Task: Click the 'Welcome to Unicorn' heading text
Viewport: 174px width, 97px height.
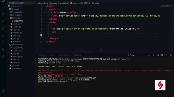Action: [122, 29]
